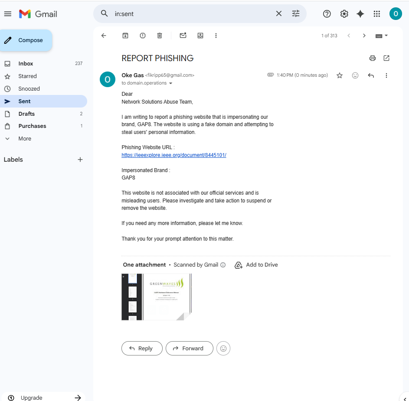Click the Upgrade button

43,398
